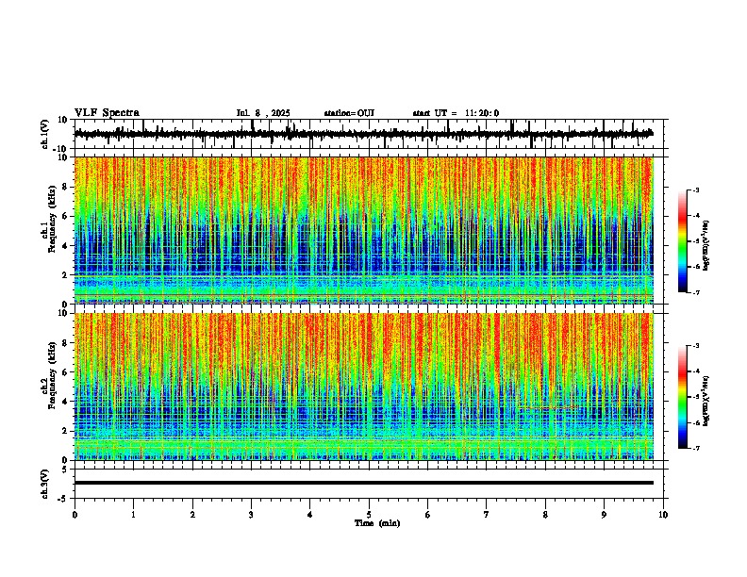Click the "5" tick on ch.3(V) axis
This screenshot has width=747, height=577.
66,470
